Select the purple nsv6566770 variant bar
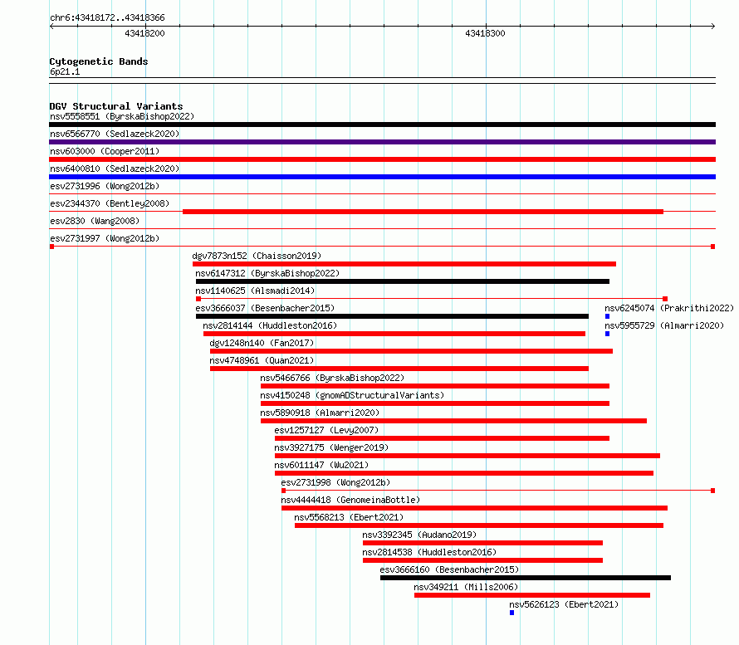This screenshot has width=739, height=645. (x=382, y=142)
